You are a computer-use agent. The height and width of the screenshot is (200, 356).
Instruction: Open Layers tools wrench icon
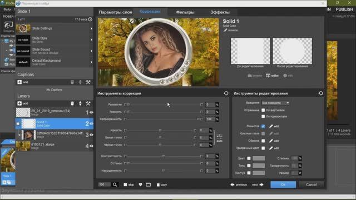click(x=88, y=103)
